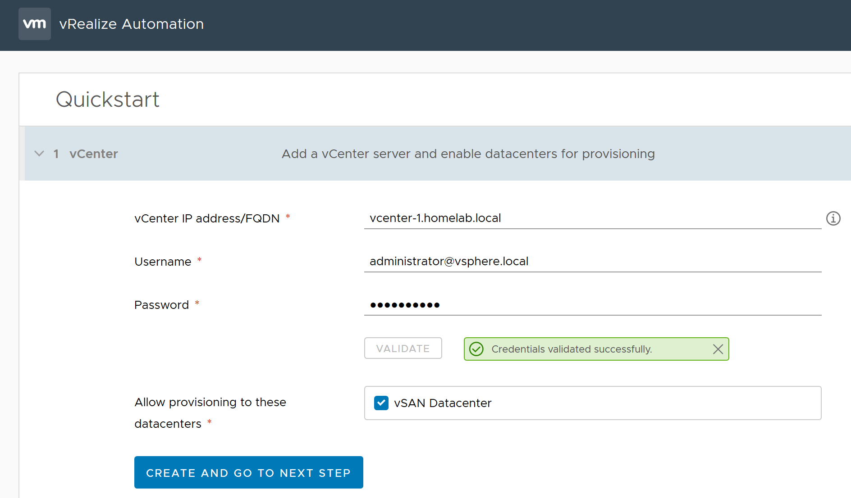Image resolution: width=851 pixels, height=498 pixels.
Task: Click the Quickstart heading
Action: click(108, 100)
